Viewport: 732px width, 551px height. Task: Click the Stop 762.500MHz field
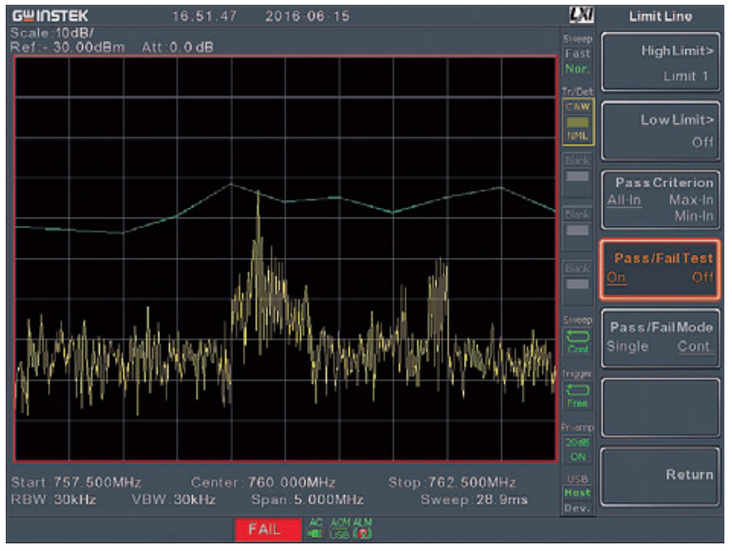[452, 482]
